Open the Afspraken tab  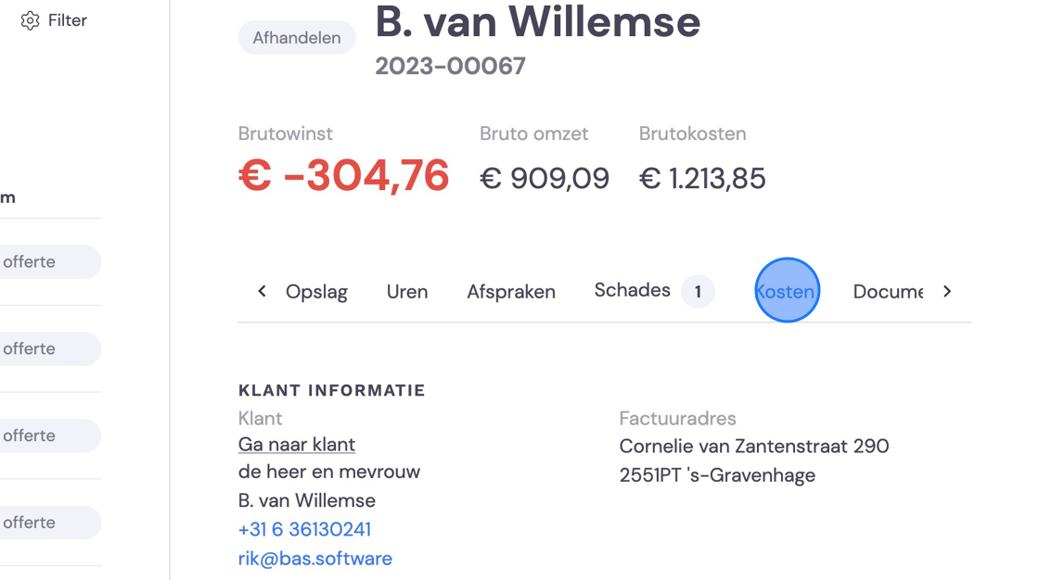coord(511,292)
